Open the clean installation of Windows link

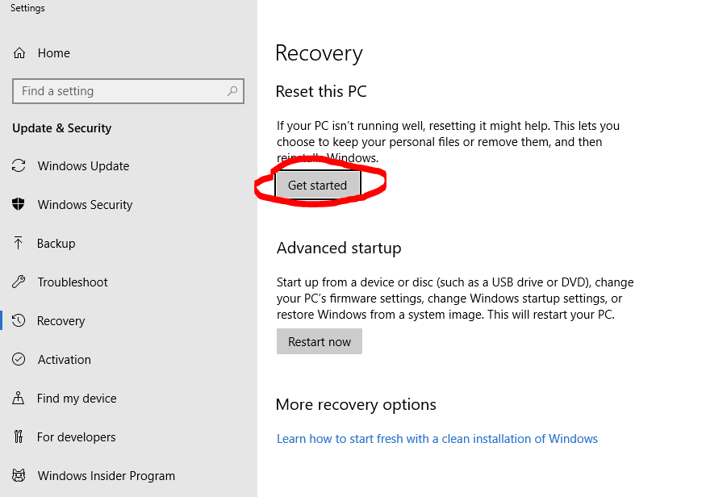[x=437, y=438]
